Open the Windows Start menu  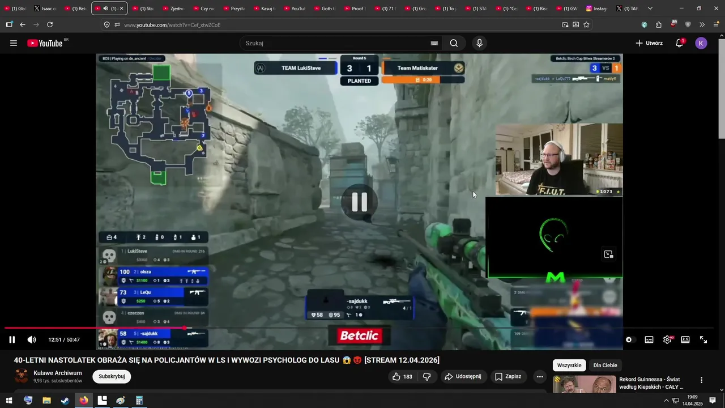9,401
